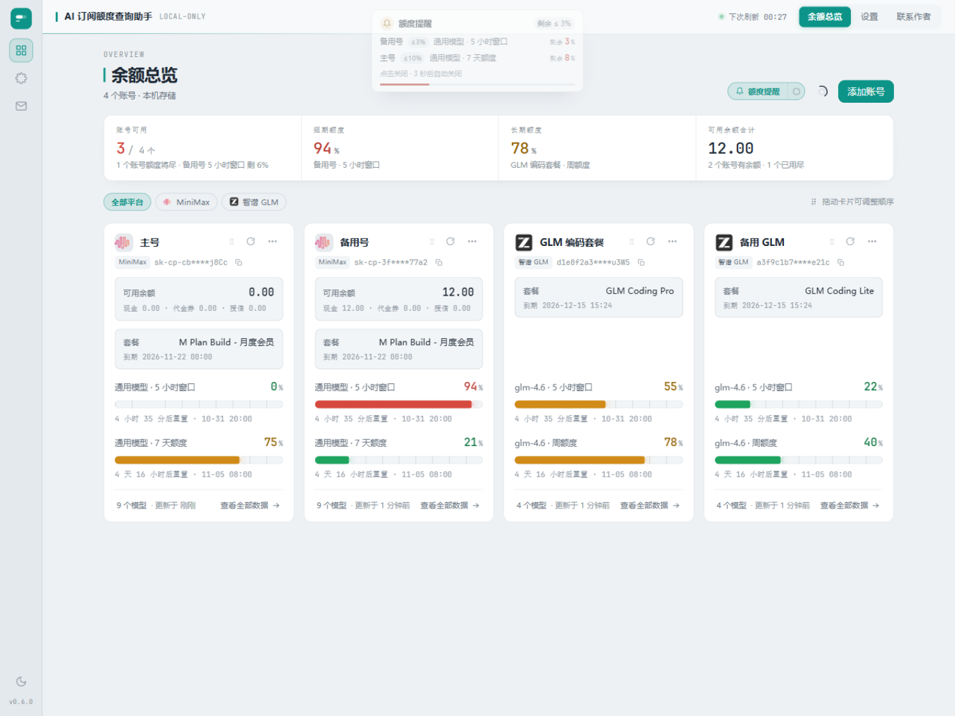The image size is (955, 716).
Task: Click the refresh-all spinner beside 添加账号
Action: coord(822,91)
